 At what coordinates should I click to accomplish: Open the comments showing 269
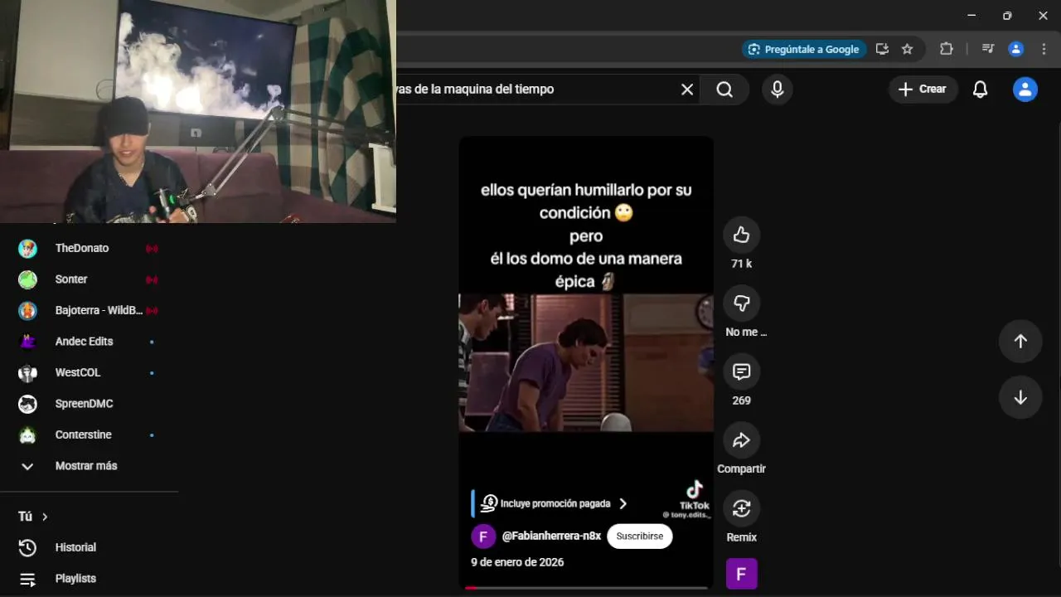pos(741,372)
